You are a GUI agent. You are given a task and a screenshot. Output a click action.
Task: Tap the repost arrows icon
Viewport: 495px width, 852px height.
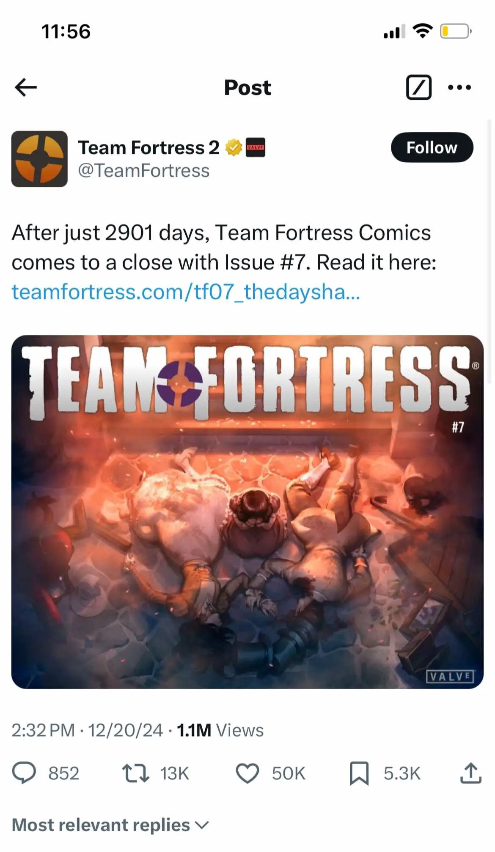(x=135, y=773)
